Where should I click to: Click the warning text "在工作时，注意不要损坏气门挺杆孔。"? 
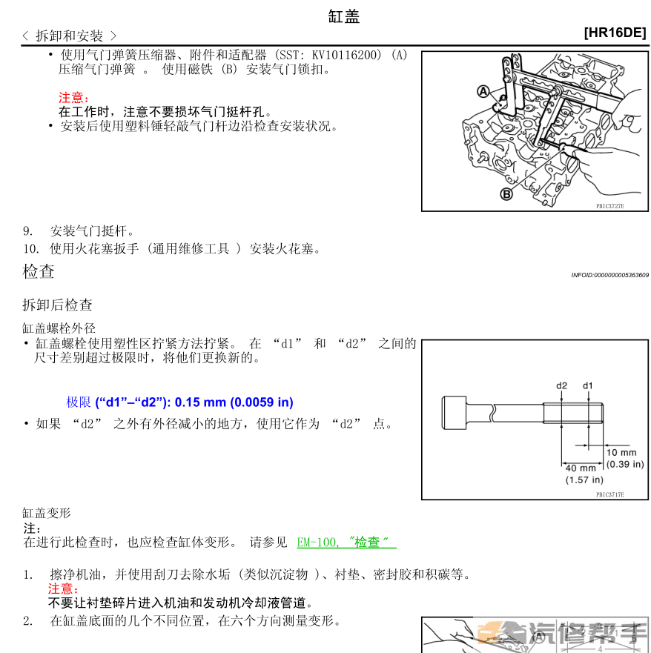click(x=166, y=112)
